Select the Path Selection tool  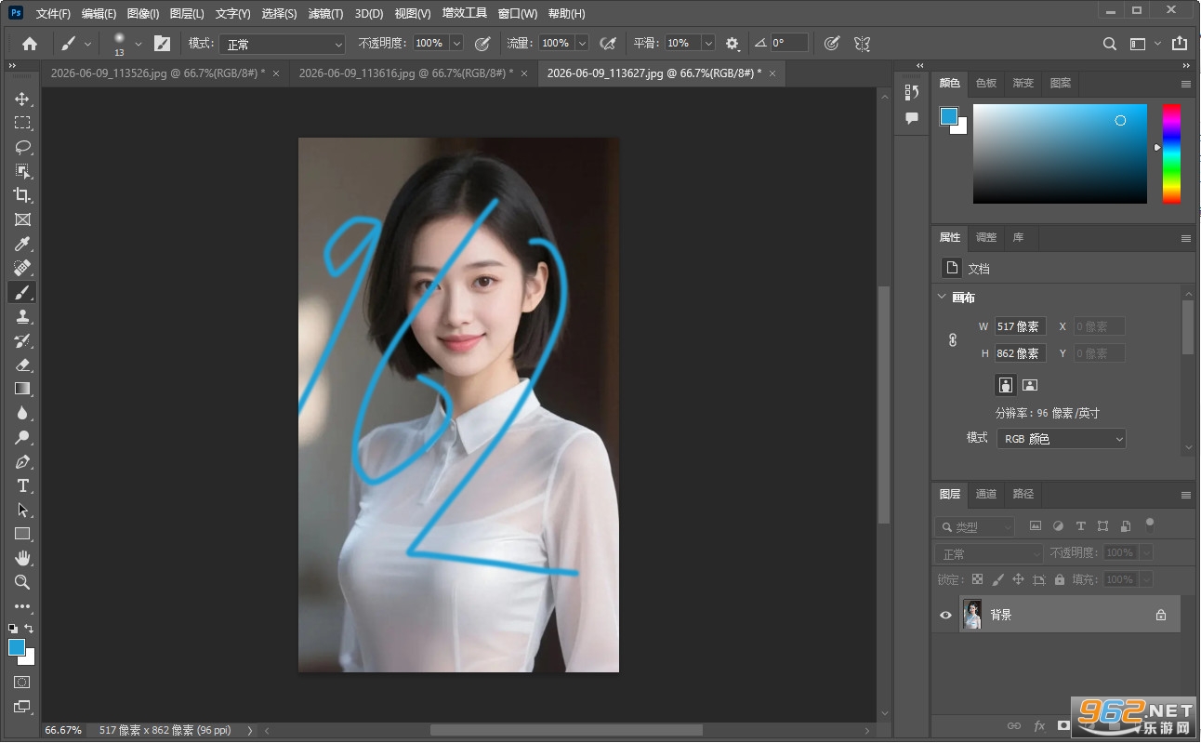click(x=22, y=510)
